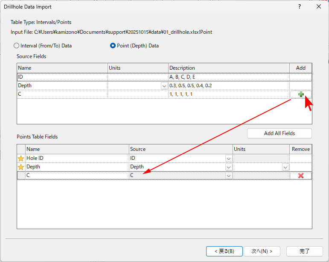Screen dimensions: 329x262
Task: Close the Drillhole Data Import dialog
Action: pos(318,7)
